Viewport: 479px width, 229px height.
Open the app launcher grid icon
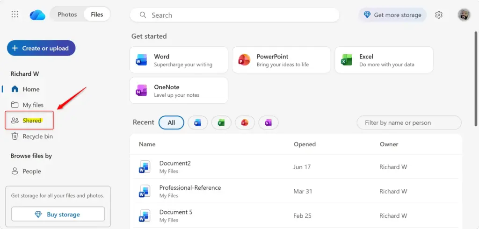[15, 14]
